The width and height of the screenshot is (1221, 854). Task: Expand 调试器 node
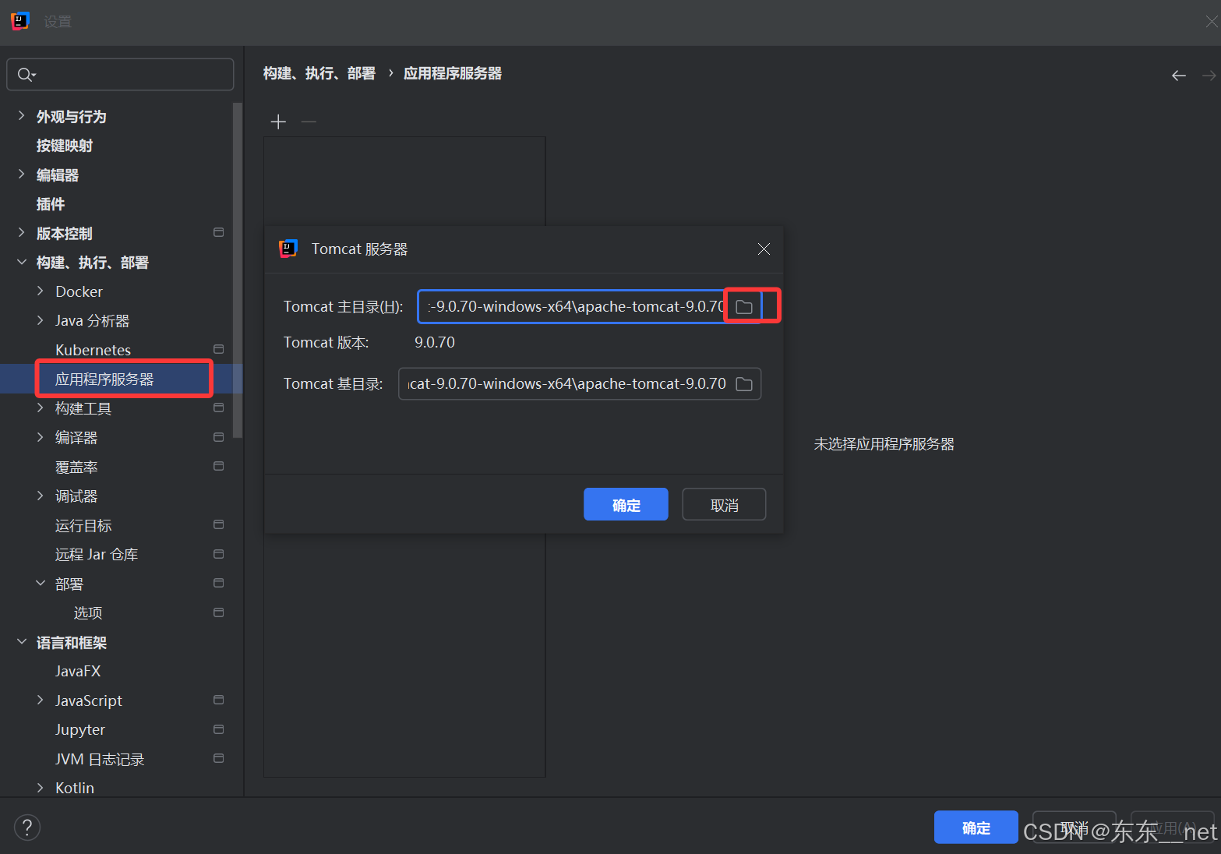point(41,496)
